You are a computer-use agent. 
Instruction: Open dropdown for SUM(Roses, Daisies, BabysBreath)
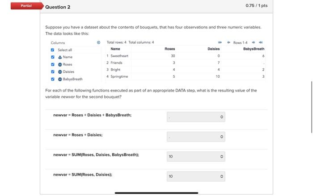(x=196, y=157)
